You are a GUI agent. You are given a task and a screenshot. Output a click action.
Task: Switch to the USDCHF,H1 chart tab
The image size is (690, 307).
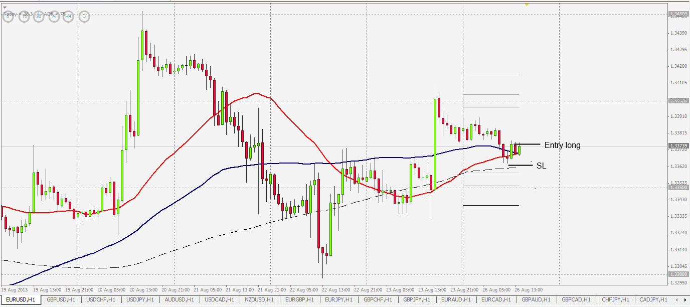[x=101, y=299]
